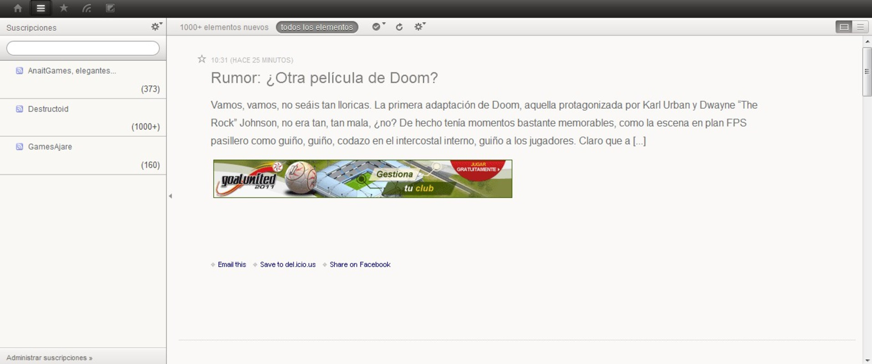This screenshot has height=364, width=872.
Task: Click the scrollbar up arrow
Action: click(x=867, y=41)
